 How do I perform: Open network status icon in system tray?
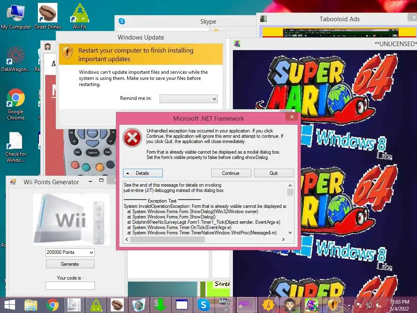coord(369,305)
